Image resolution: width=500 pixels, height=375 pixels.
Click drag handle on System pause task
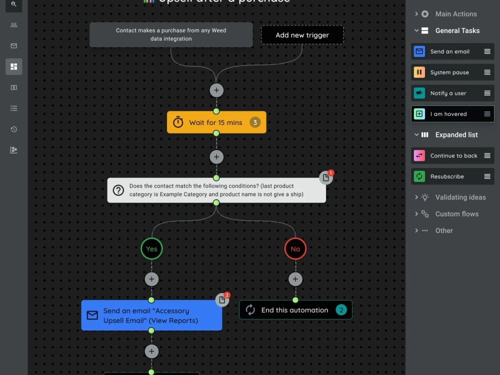tap(487, 72)
